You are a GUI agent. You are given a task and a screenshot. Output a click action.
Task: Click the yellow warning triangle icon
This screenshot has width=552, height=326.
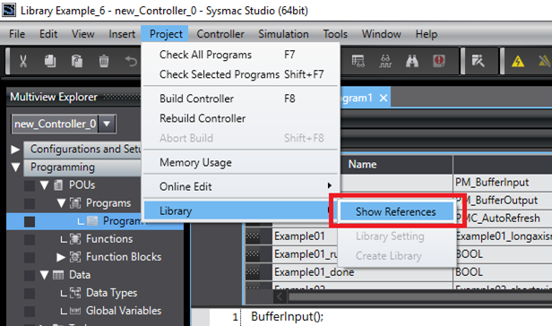[x=518, y=62]
